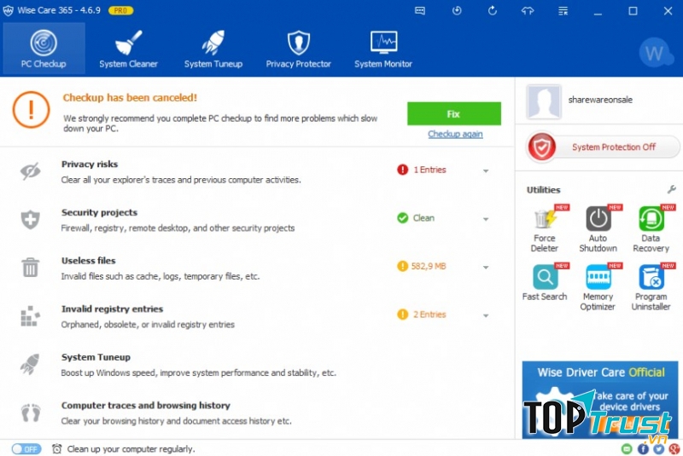The height and width of the screenshot is (456, 683).
Task: Open the Auto Shutdown utility
Action: (x=598, y=229)
